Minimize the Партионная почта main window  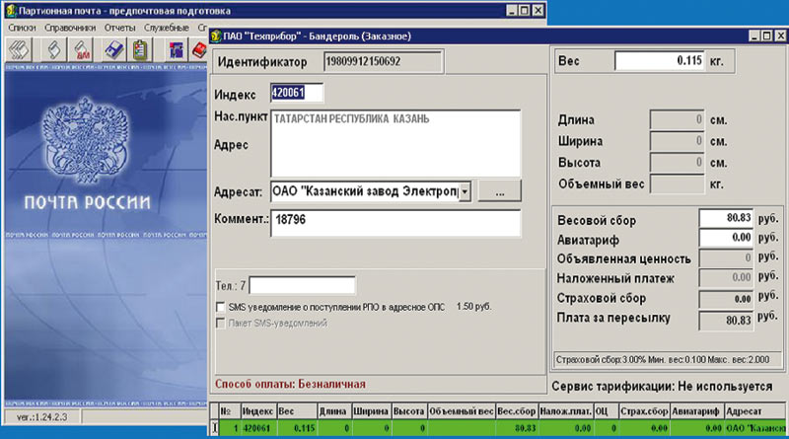coord(511,10)
